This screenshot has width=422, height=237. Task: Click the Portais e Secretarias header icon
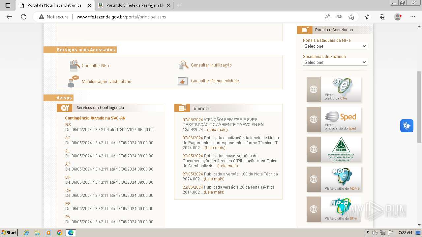point(305,30)
